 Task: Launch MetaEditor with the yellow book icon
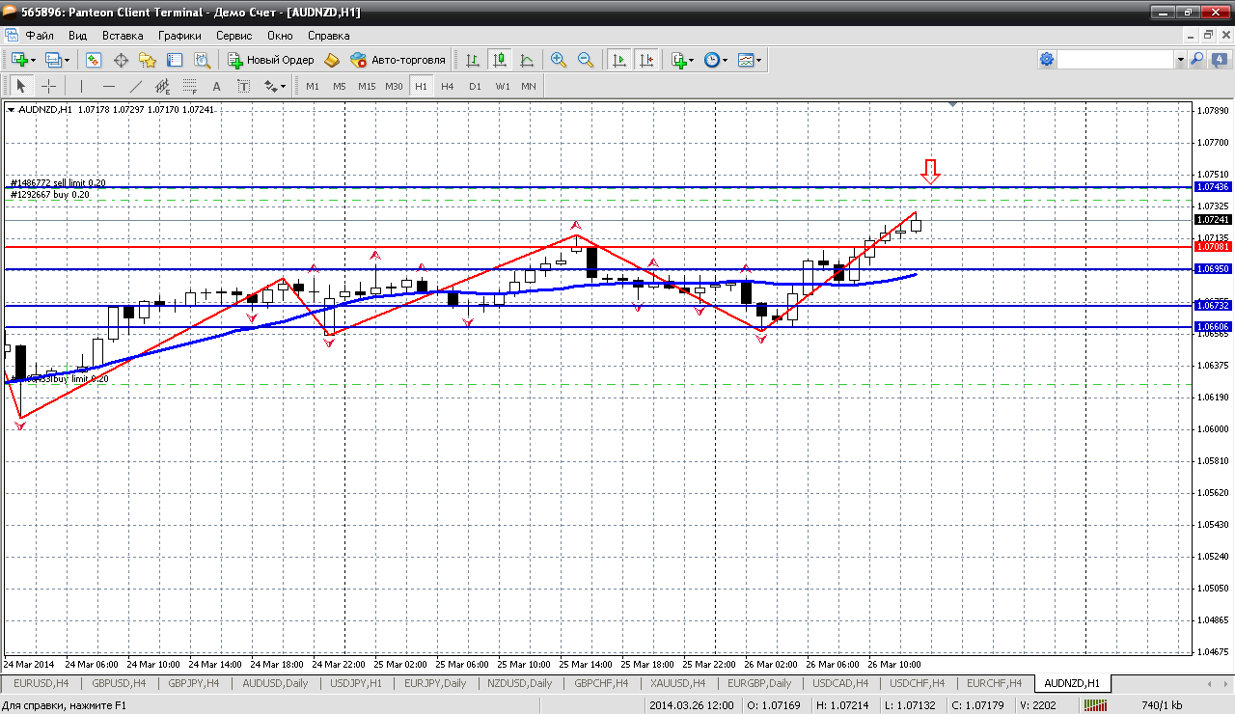coord(332,60)
